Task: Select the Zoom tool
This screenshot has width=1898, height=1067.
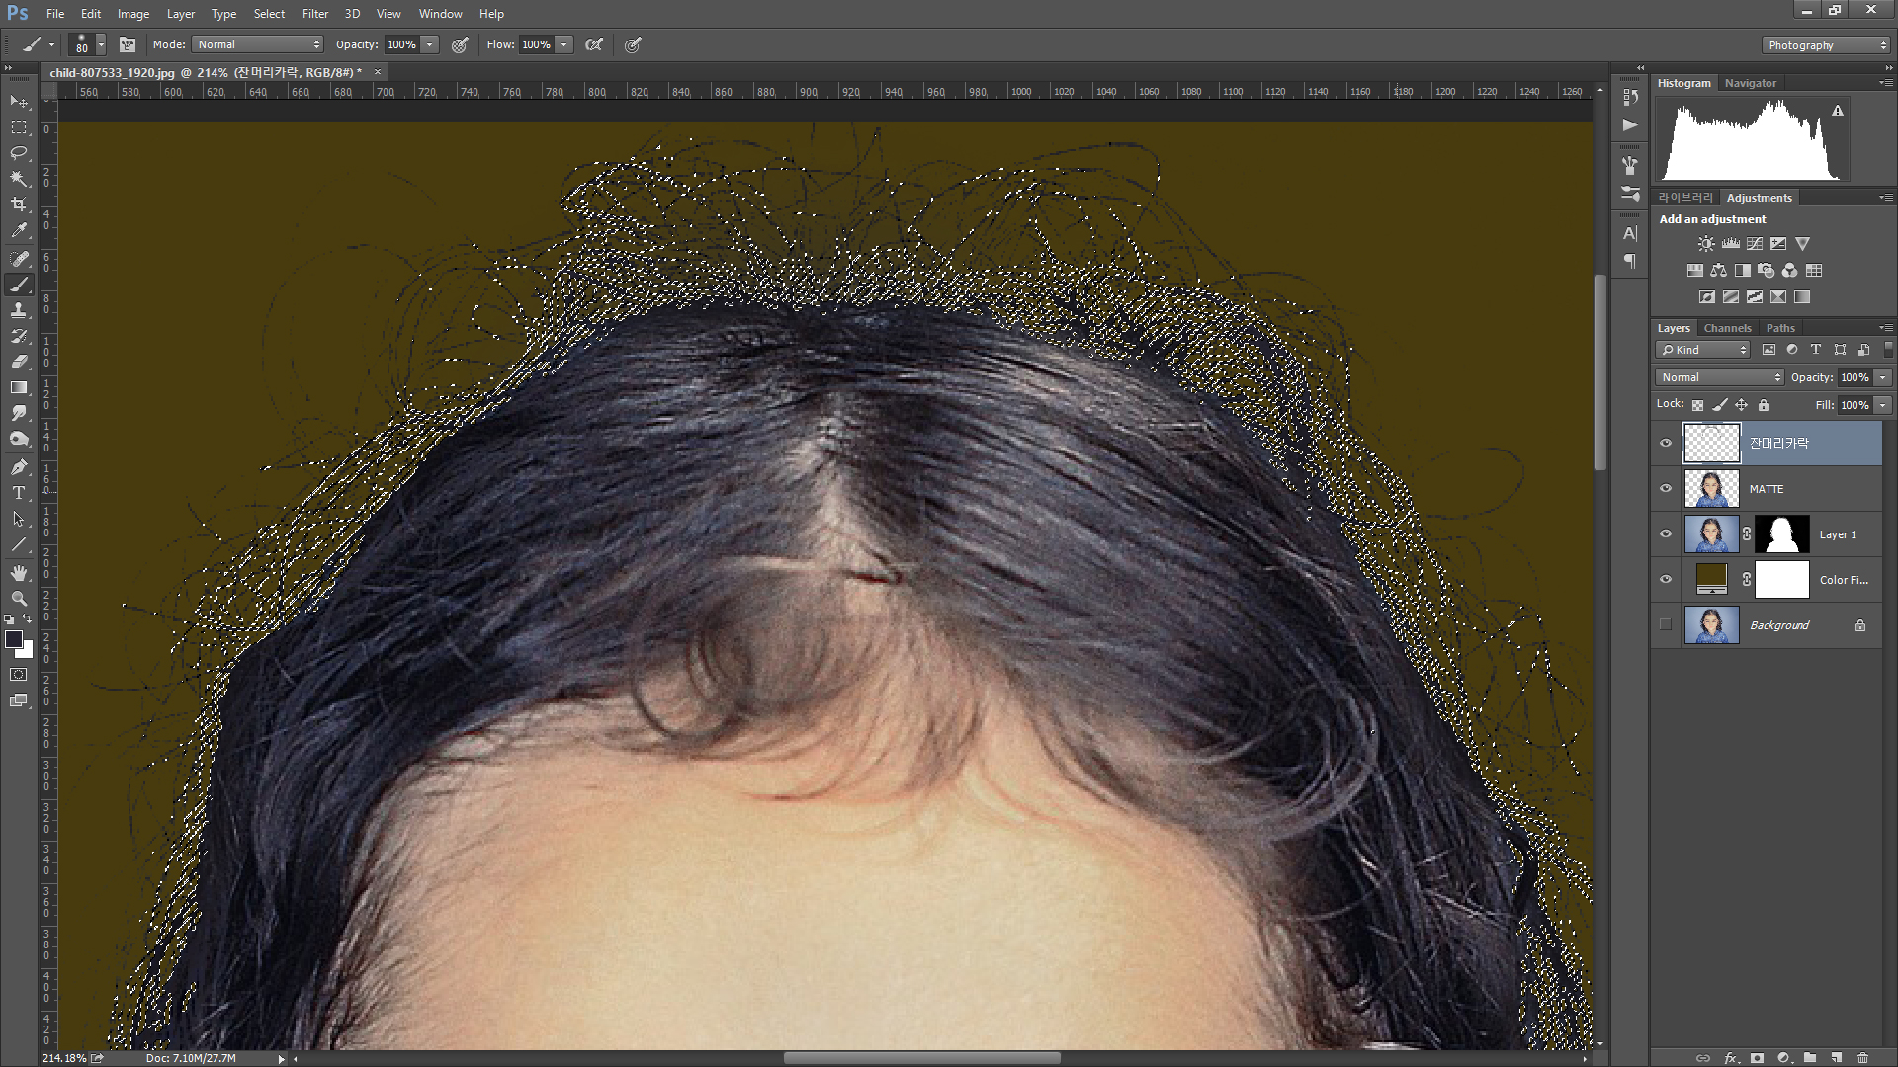Action: tap(19, 599)
